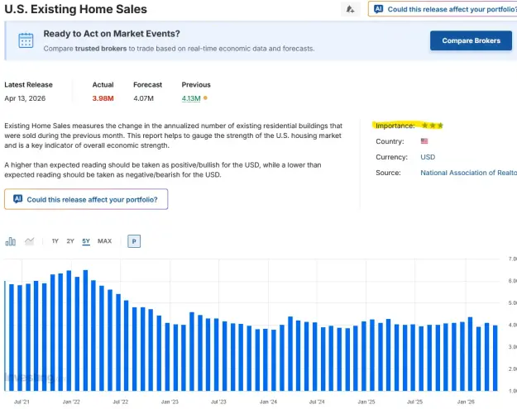Select the 2Y chart range
This screenshot has height=409, width=517.
click(x=70, y=241)
